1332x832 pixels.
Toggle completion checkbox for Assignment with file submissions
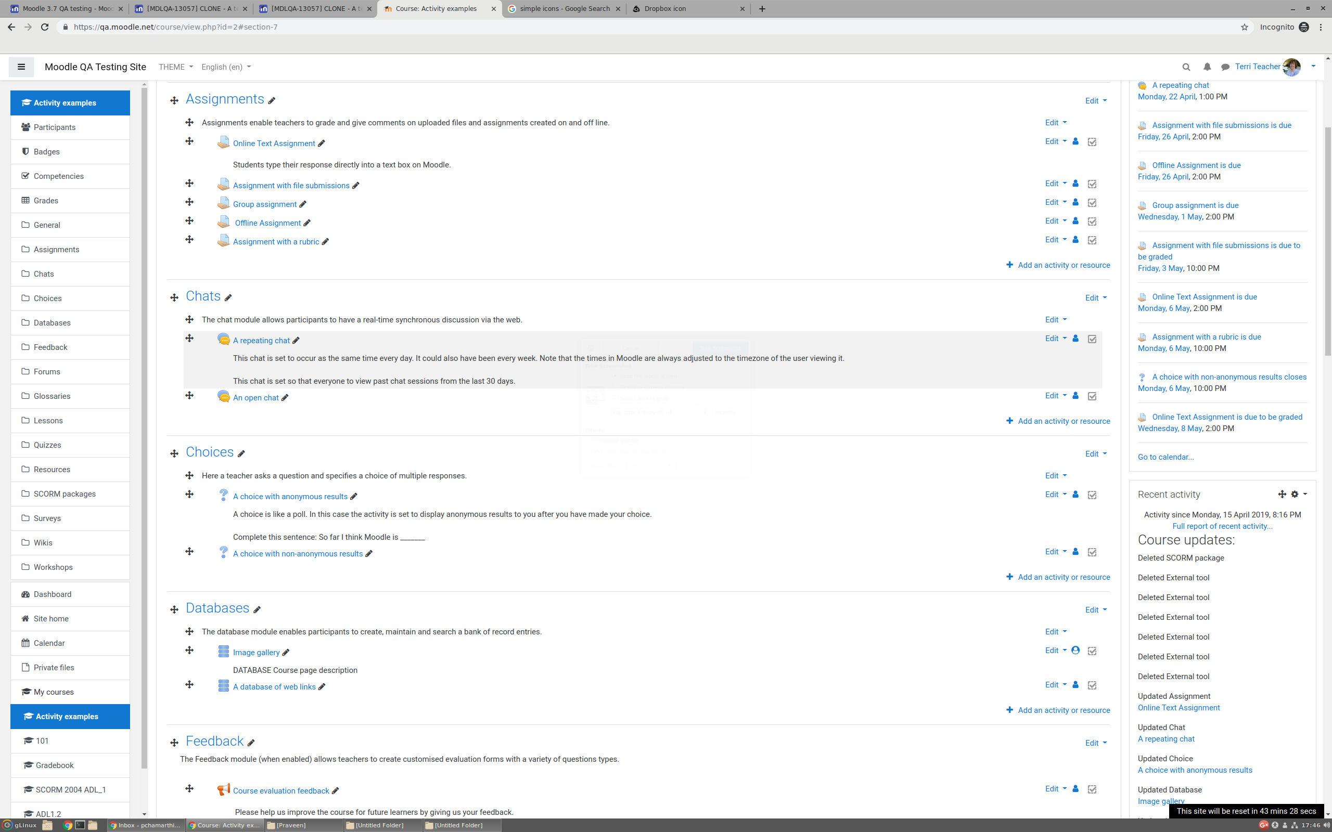[1092, 184]
